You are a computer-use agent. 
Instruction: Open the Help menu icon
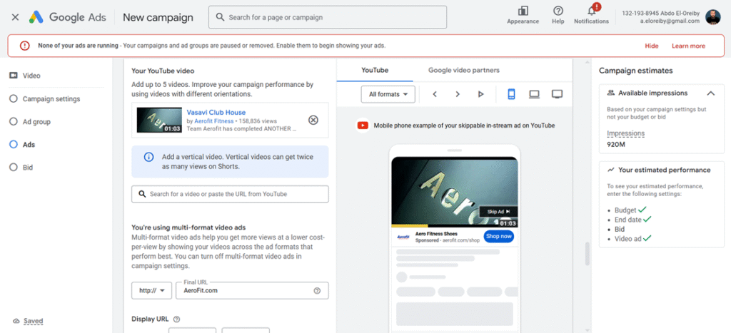tap(558, 11)
